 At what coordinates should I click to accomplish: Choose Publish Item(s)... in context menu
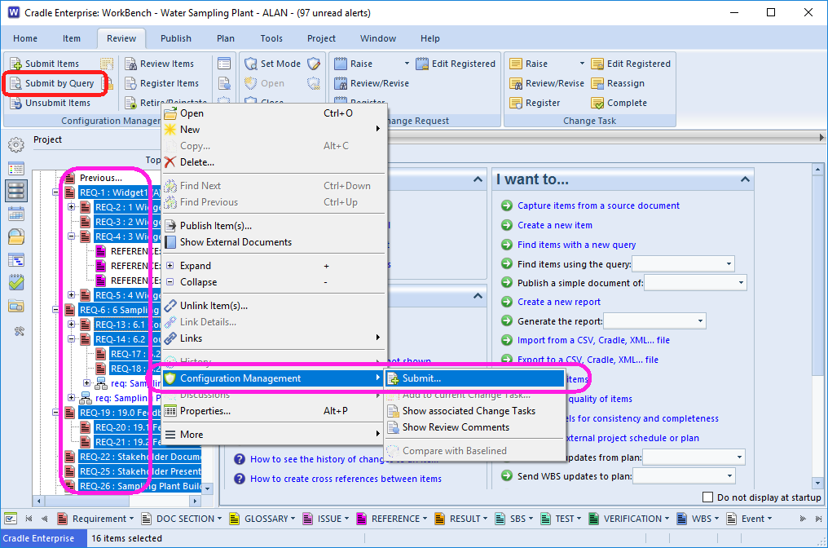(273, 226)
